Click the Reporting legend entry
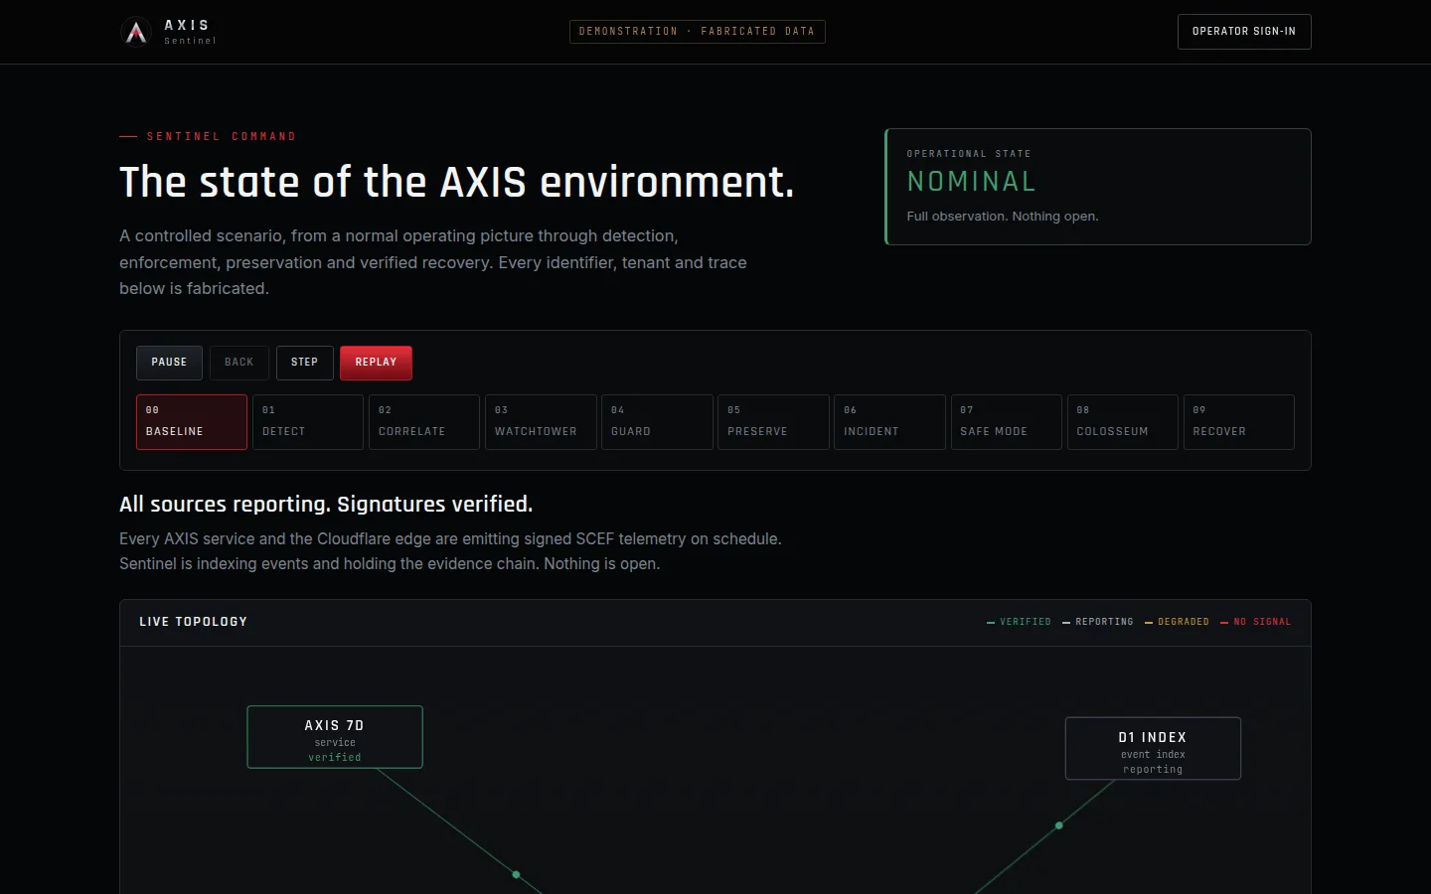 [1097, 622]
